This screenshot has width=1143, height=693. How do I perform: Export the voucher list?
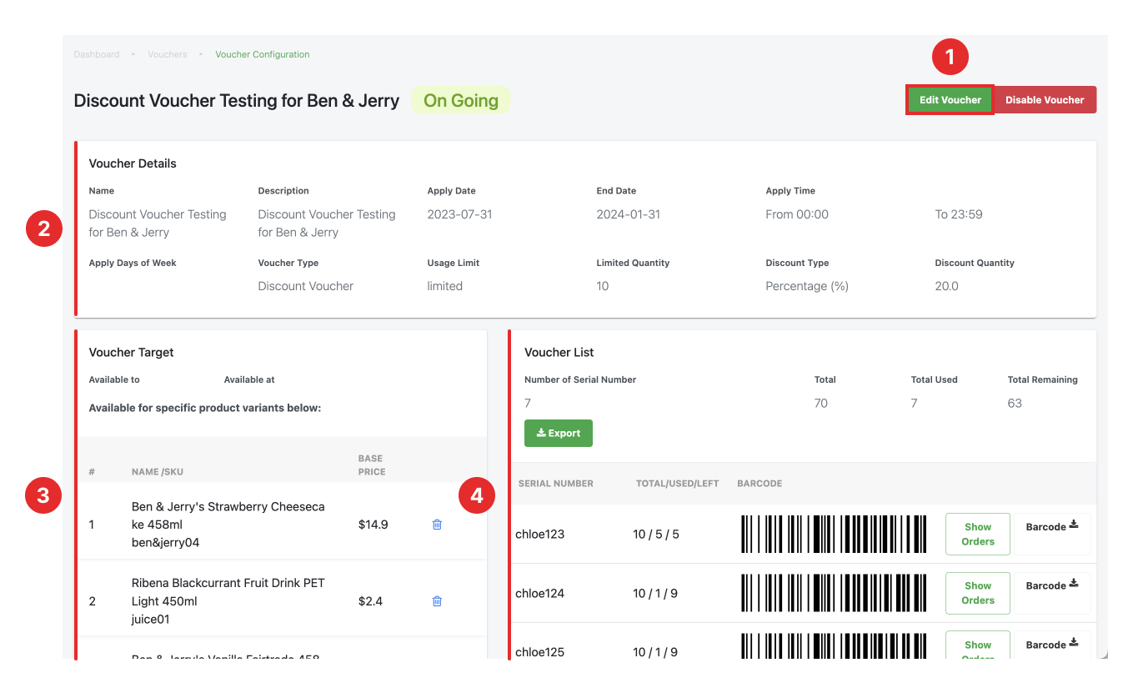[x=559, y=434]
